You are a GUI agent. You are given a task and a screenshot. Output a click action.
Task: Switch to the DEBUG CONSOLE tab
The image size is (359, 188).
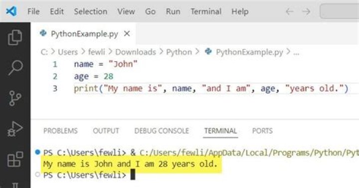click(162, 131)
